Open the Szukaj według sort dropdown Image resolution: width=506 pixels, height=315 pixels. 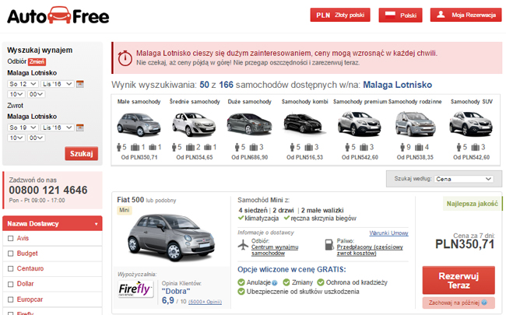(462, 179)
